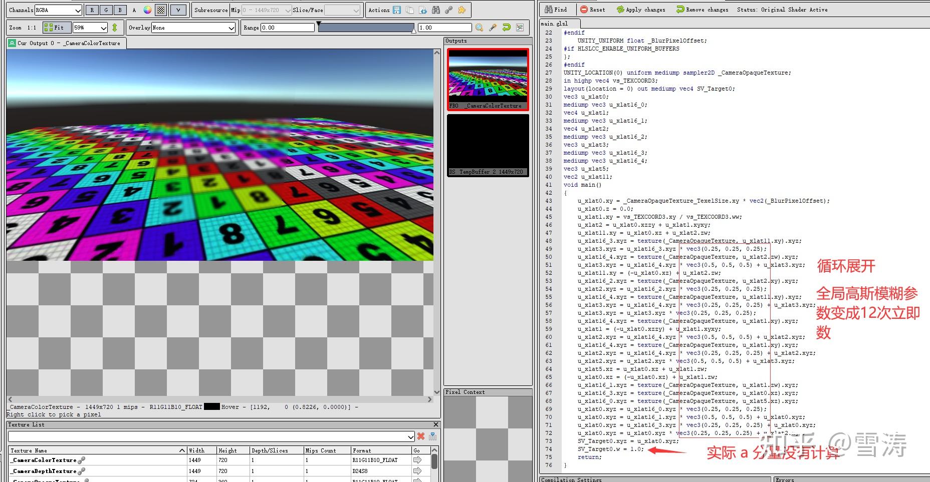Toggle gamma correction display button

click(x=178, y=10)
